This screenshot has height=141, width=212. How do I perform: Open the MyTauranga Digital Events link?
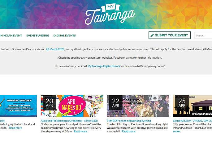coord(104,66)
